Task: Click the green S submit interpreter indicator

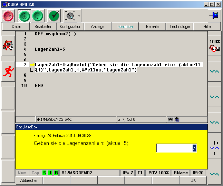Action: pyautogui.click(x=44, y=173)
